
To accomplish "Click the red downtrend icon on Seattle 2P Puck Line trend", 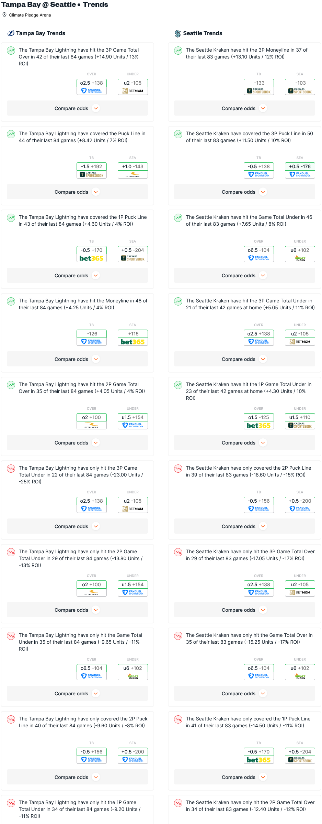I will tap(178, 469).
